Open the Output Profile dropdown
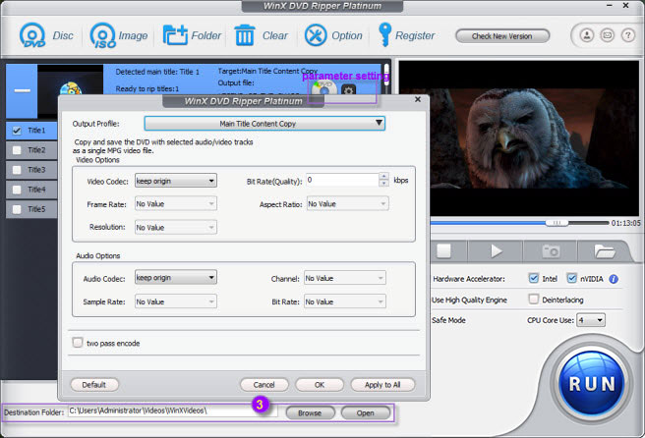Viewport: 645px width, 438px height. point(264,124)
